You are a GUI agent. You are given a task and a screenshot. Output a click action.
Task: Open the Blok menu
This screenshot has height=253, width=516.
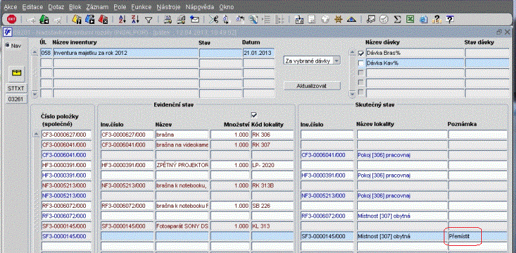click(x=75, y=7)
